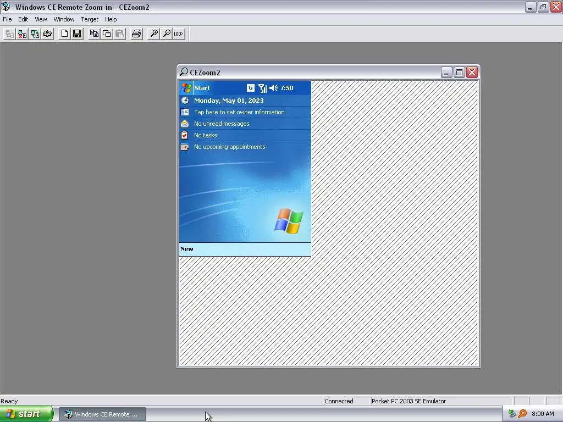Click the Disconnect from Device toolbar icon
This screenshot has height=422, width=563.
point(22,34)
